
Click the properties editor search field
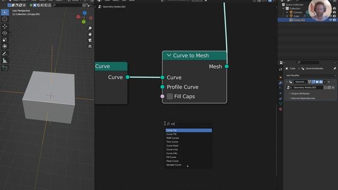tap(308, 62)
